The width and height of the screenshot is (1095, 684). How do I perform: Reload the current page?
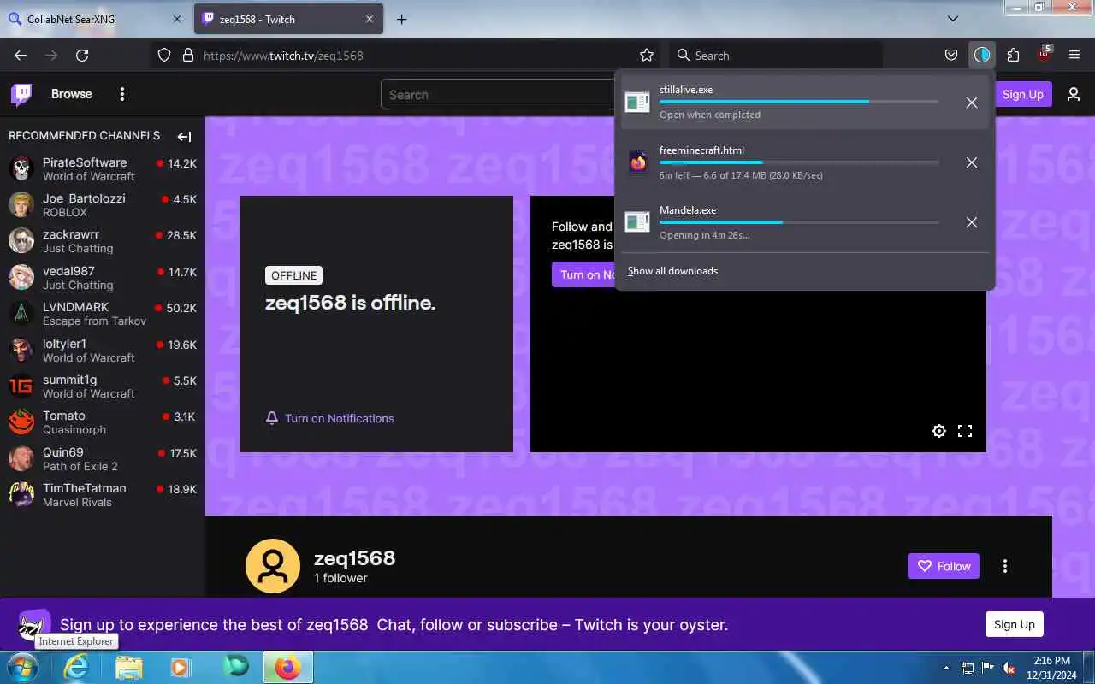[x=82, y=55]
